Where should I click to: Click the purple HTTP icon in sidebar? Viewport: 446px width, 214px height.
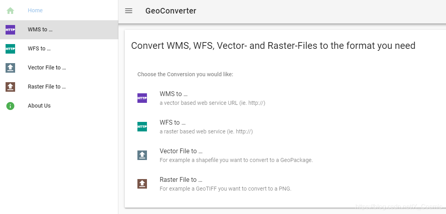tap(10, 29)
